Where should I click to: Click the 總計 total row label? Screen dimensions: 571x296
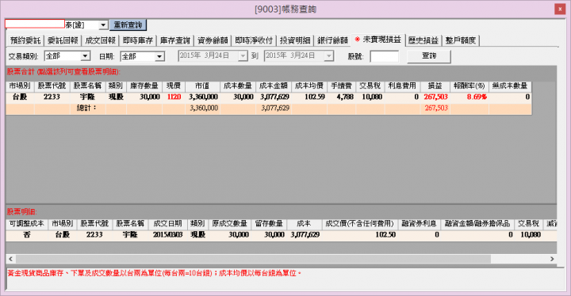coord(86,108)
